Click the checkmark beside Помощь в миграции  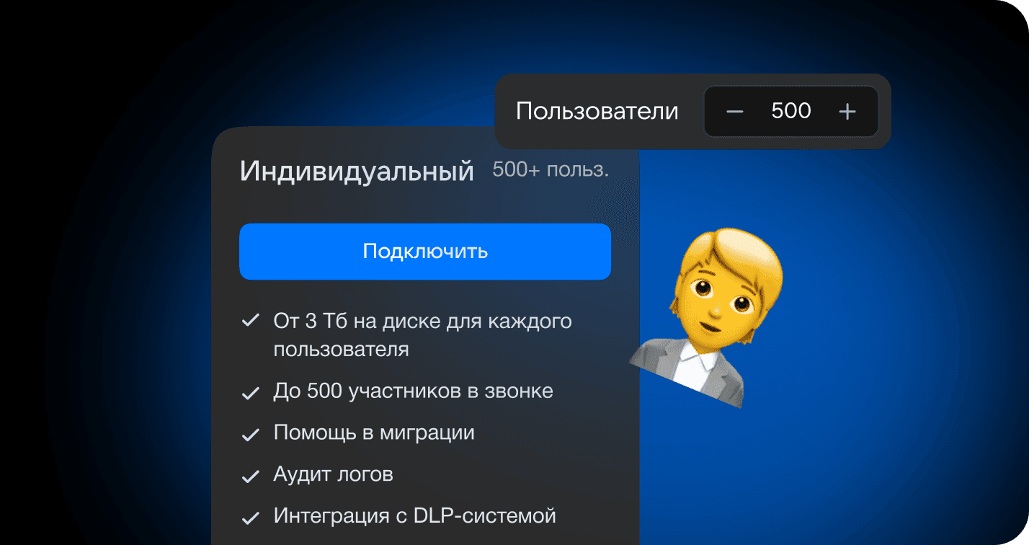coord(250,434)
